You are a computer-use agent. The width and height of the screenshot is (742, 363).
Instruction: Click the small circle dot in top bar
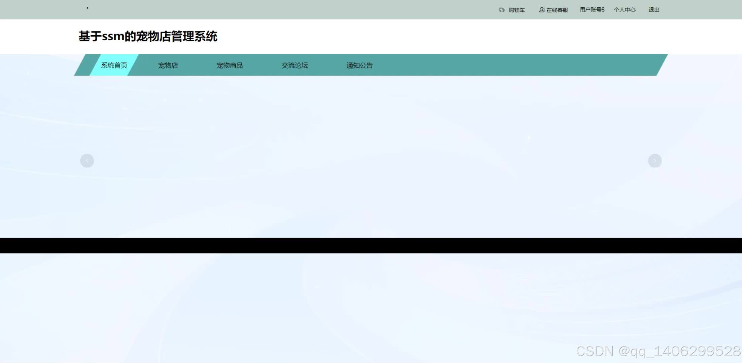pyautogui.click(x=88, y=8)
